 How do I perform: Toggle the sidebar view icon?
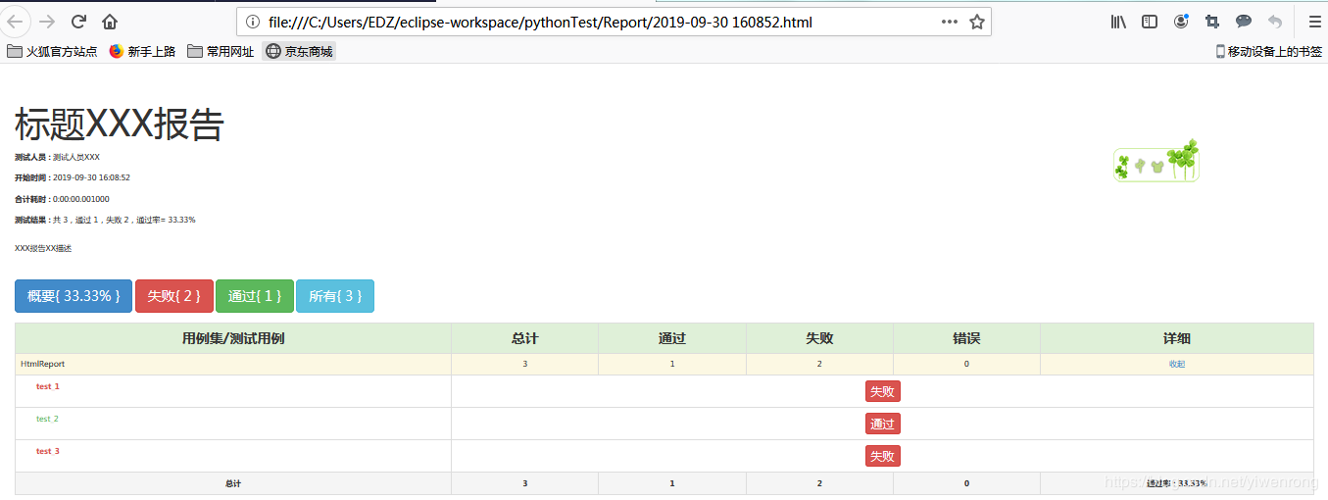point(1150,22)
